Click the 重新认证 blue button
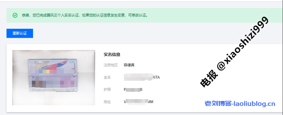 [20, 33]
